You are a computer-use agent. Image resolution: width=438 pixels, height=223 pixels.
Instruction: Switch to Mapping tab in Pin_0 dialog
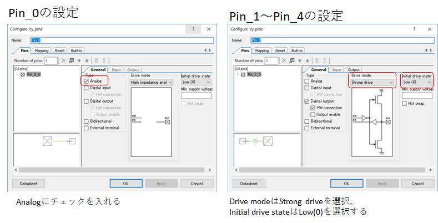pos(41,50)
